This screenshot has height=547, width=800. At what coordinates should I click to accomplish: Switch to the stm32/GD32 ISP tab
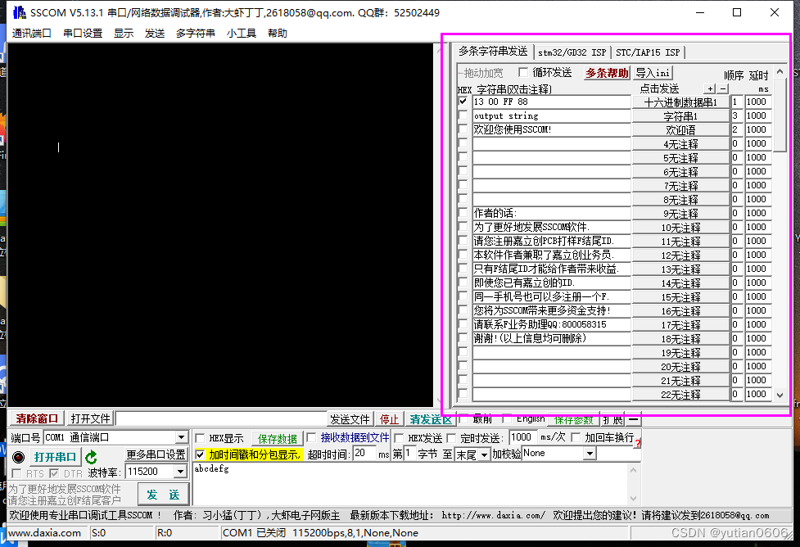click(572, 52)
